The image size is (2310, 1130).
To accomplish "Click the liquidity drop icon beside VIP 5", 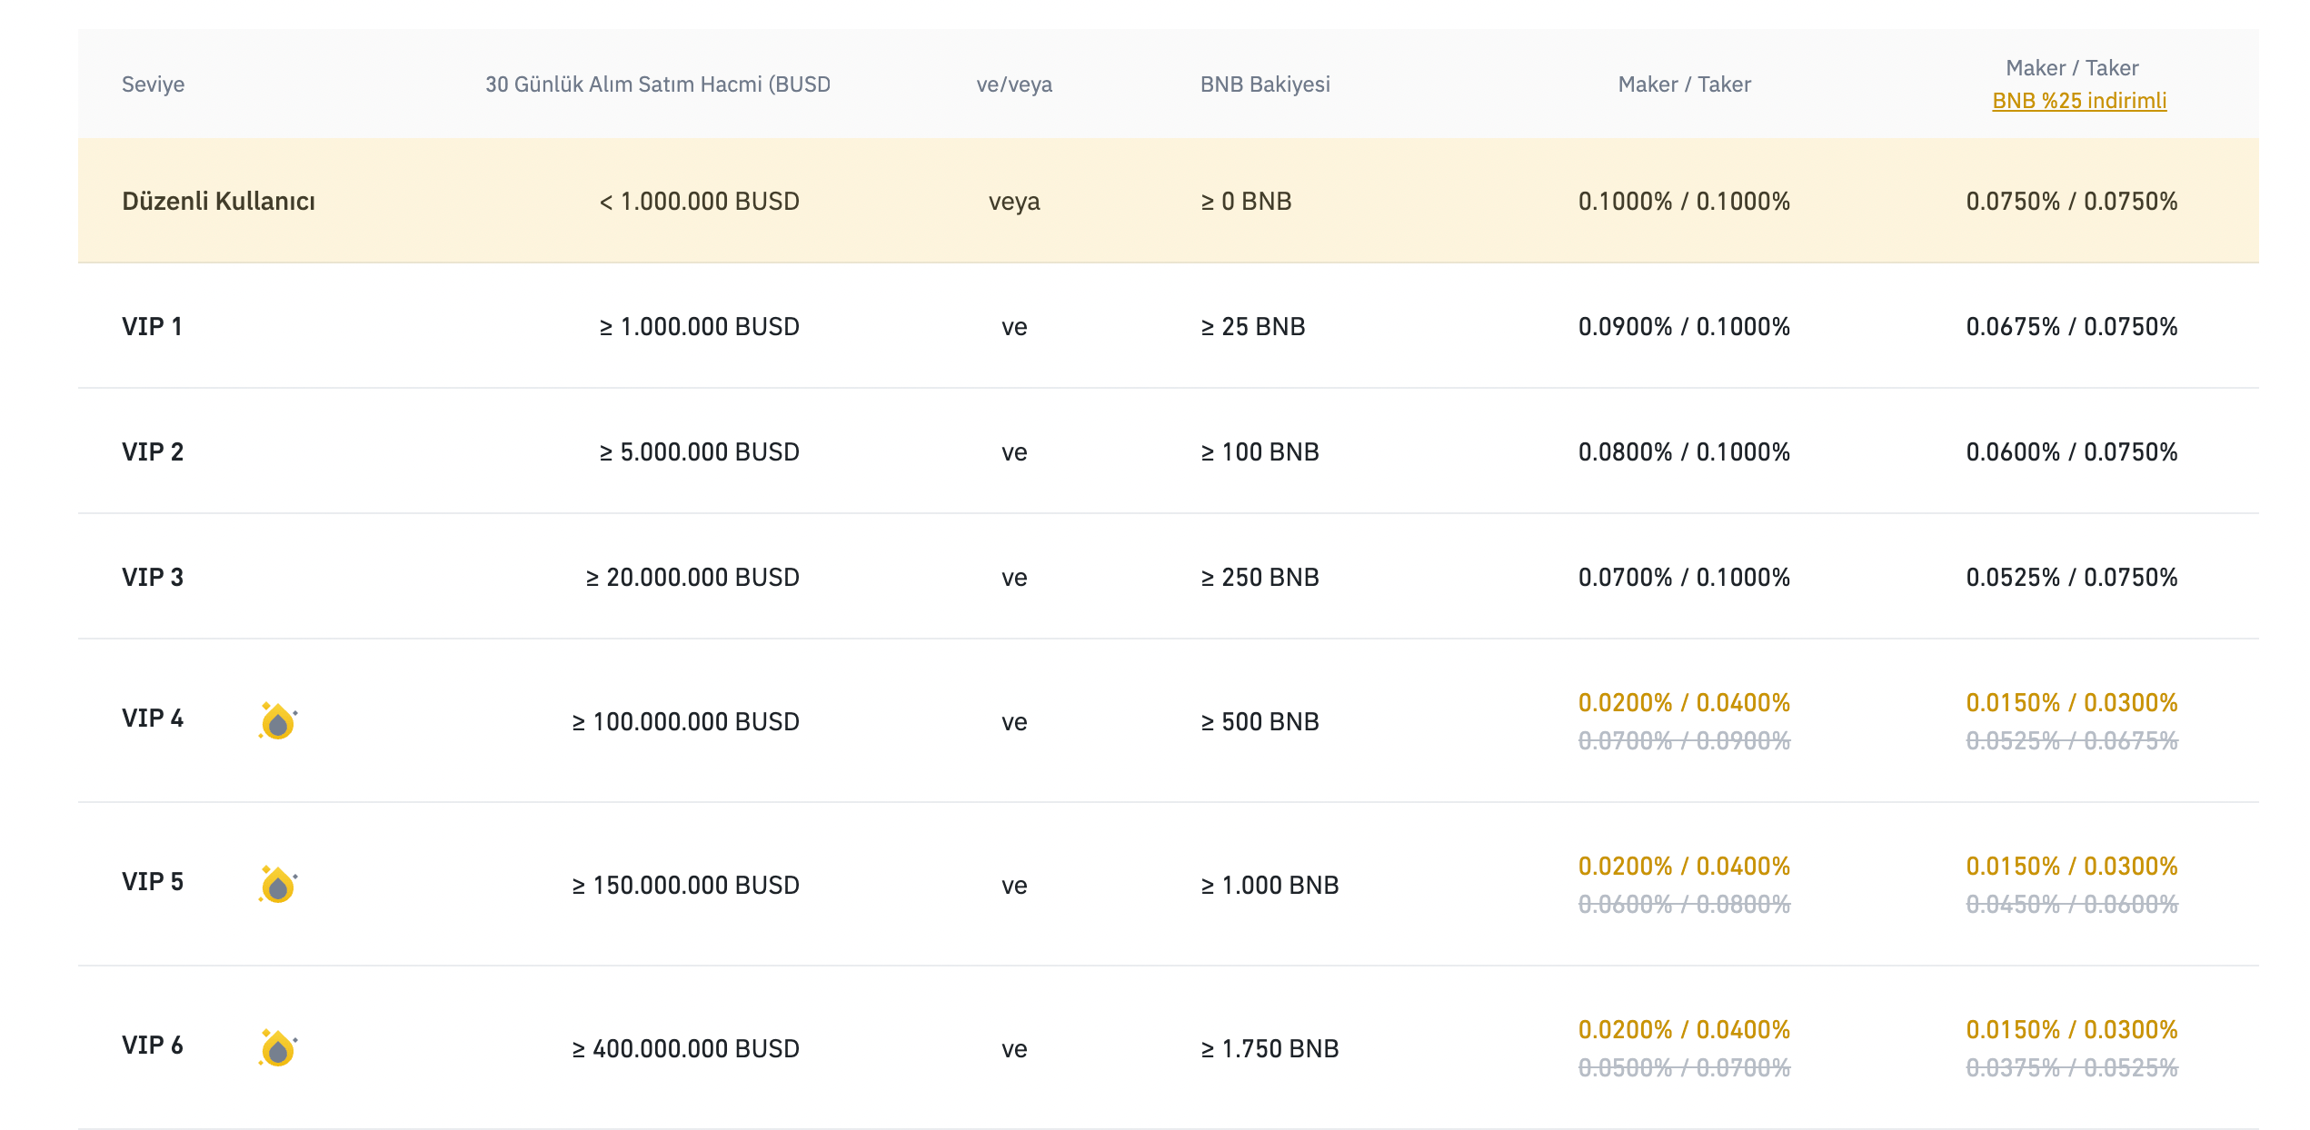I will tap(278, 885).
